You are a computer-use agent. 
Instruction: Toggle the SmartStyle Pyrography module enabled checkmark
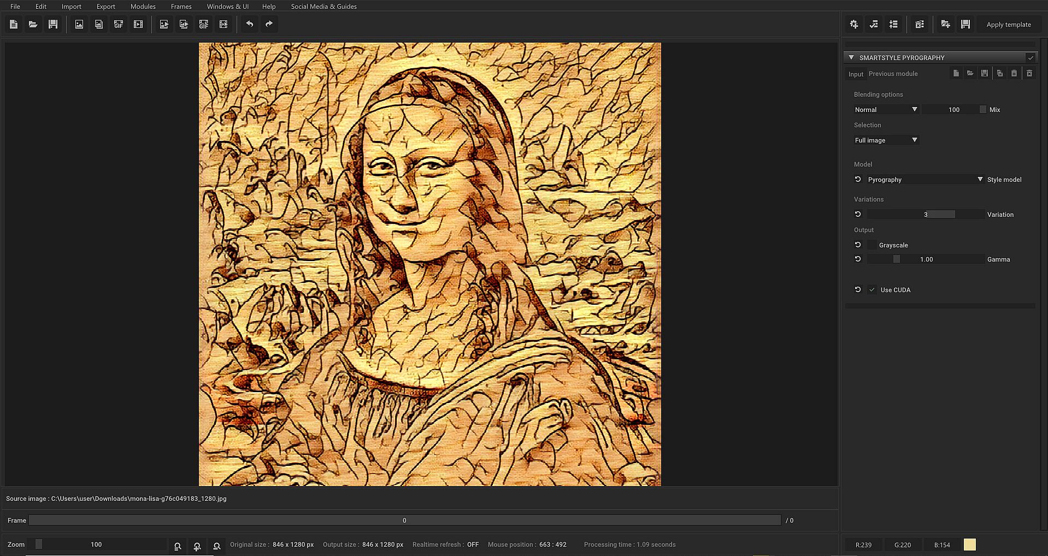pos(1031,57)
